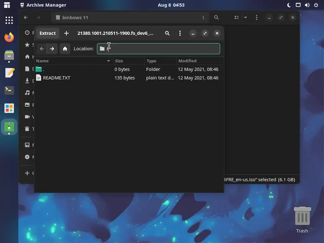Click the Extract button in Archive Manager
This screenshot has width=324, height=243.
pos(47,33)
